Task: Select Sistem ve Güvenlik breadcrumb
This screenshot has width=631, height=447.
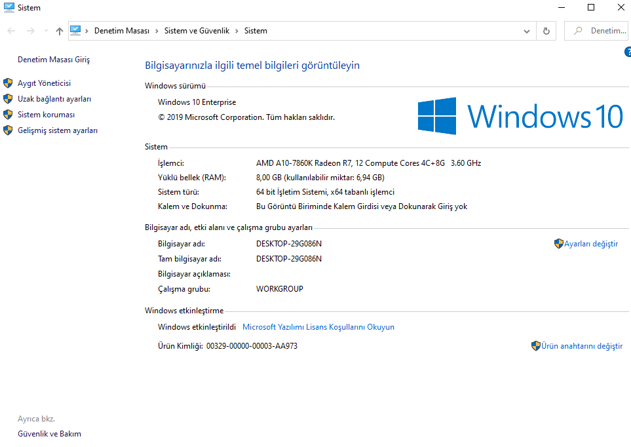Action: click(x=197, y=31)
